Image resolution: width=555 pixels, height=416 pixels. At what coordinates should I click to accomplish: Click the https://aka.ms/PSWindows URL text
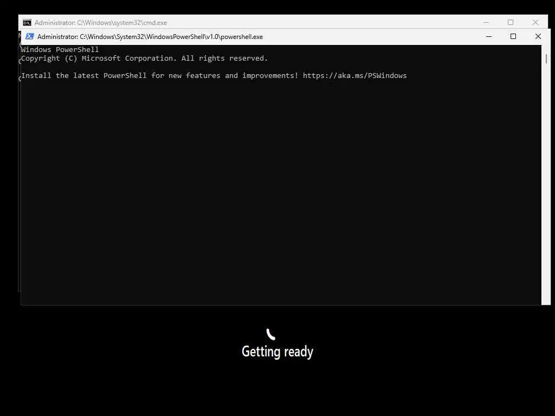tap(354, 76)
